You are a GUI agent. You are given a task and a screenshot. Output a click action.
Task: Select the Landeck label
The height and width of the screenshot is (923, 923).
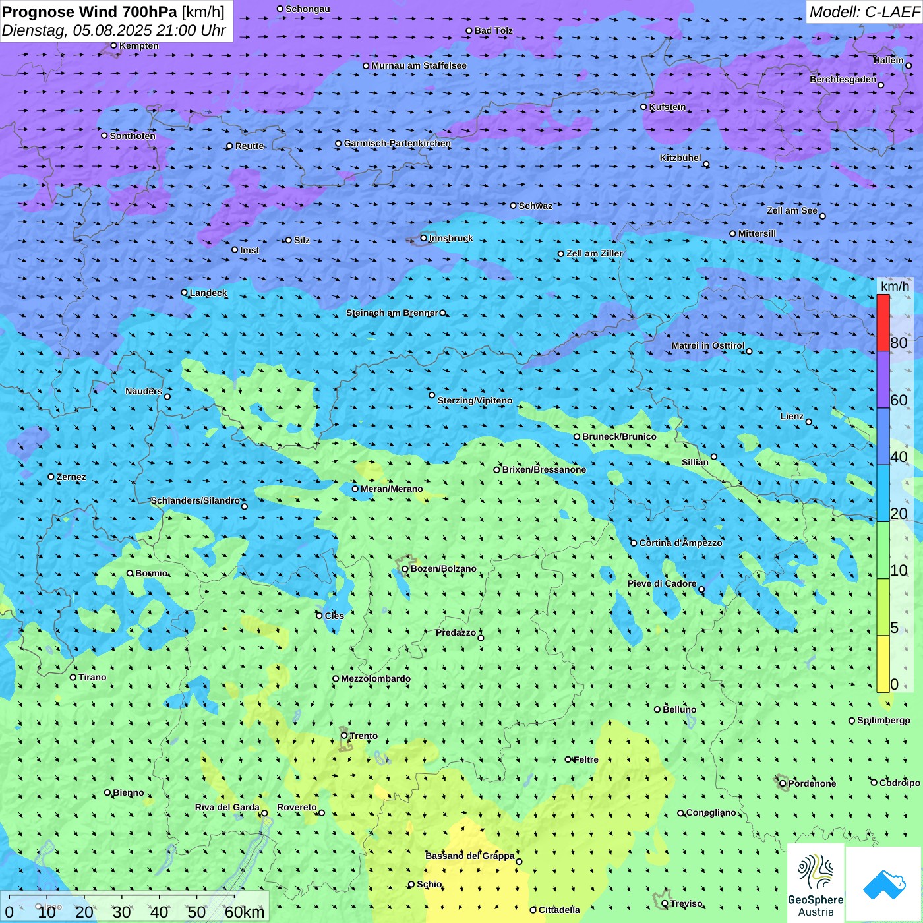point(208,293)
